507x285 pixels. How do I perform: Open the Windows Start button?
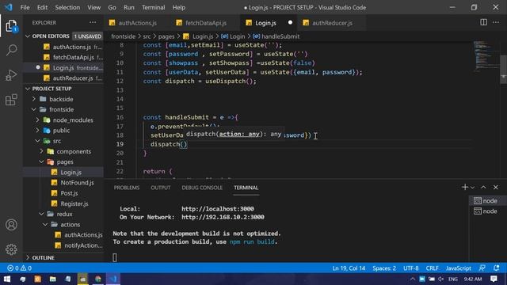[7, 279]
